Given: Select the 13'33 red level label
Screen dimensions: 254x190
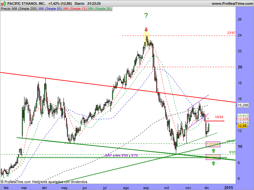Looking at the screenshot, I should tap(219, 117).
